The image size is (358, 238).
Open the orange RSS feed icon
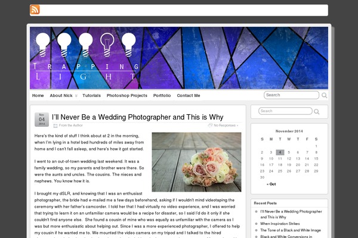point(35,10)
